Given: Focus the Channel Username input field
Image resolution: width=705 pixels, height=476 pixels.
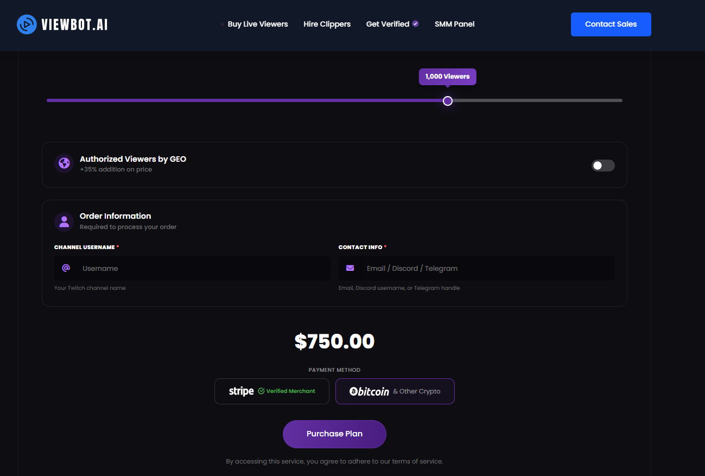Looking at the screenshot, I should point(192,268).
